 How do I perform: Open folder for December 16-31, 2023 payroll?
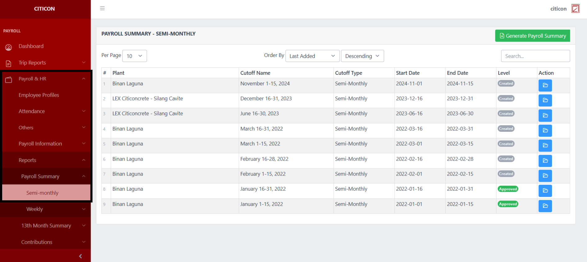click(x=545, y=100)
